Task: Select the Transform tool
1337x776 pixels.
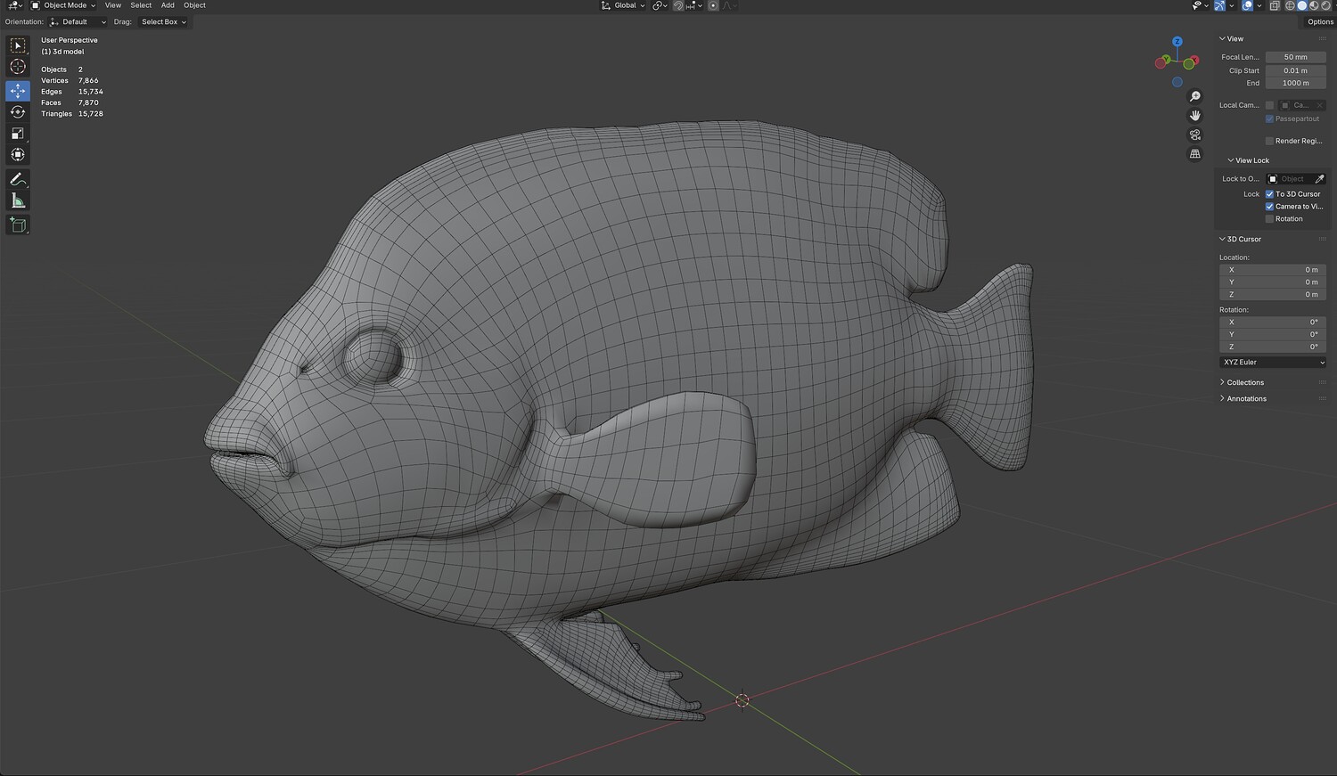Action: 18,155
